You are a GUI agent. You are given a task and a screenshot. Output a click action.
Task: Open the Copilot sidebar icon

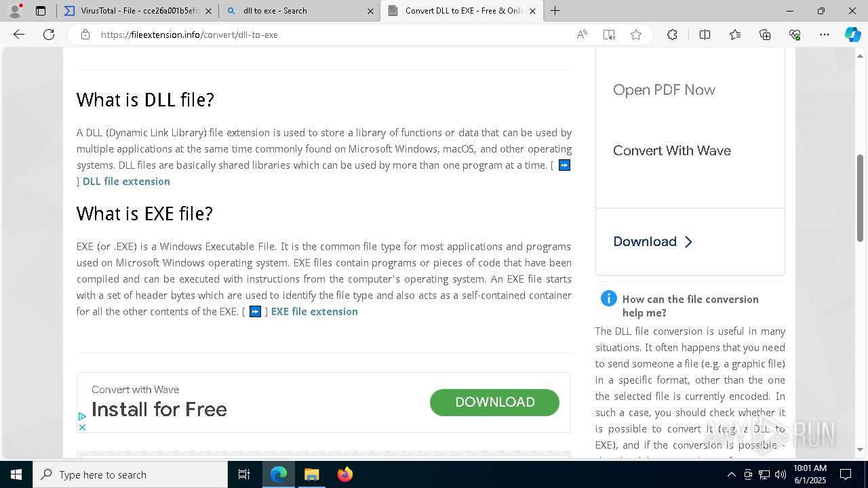tap(852, 35)
